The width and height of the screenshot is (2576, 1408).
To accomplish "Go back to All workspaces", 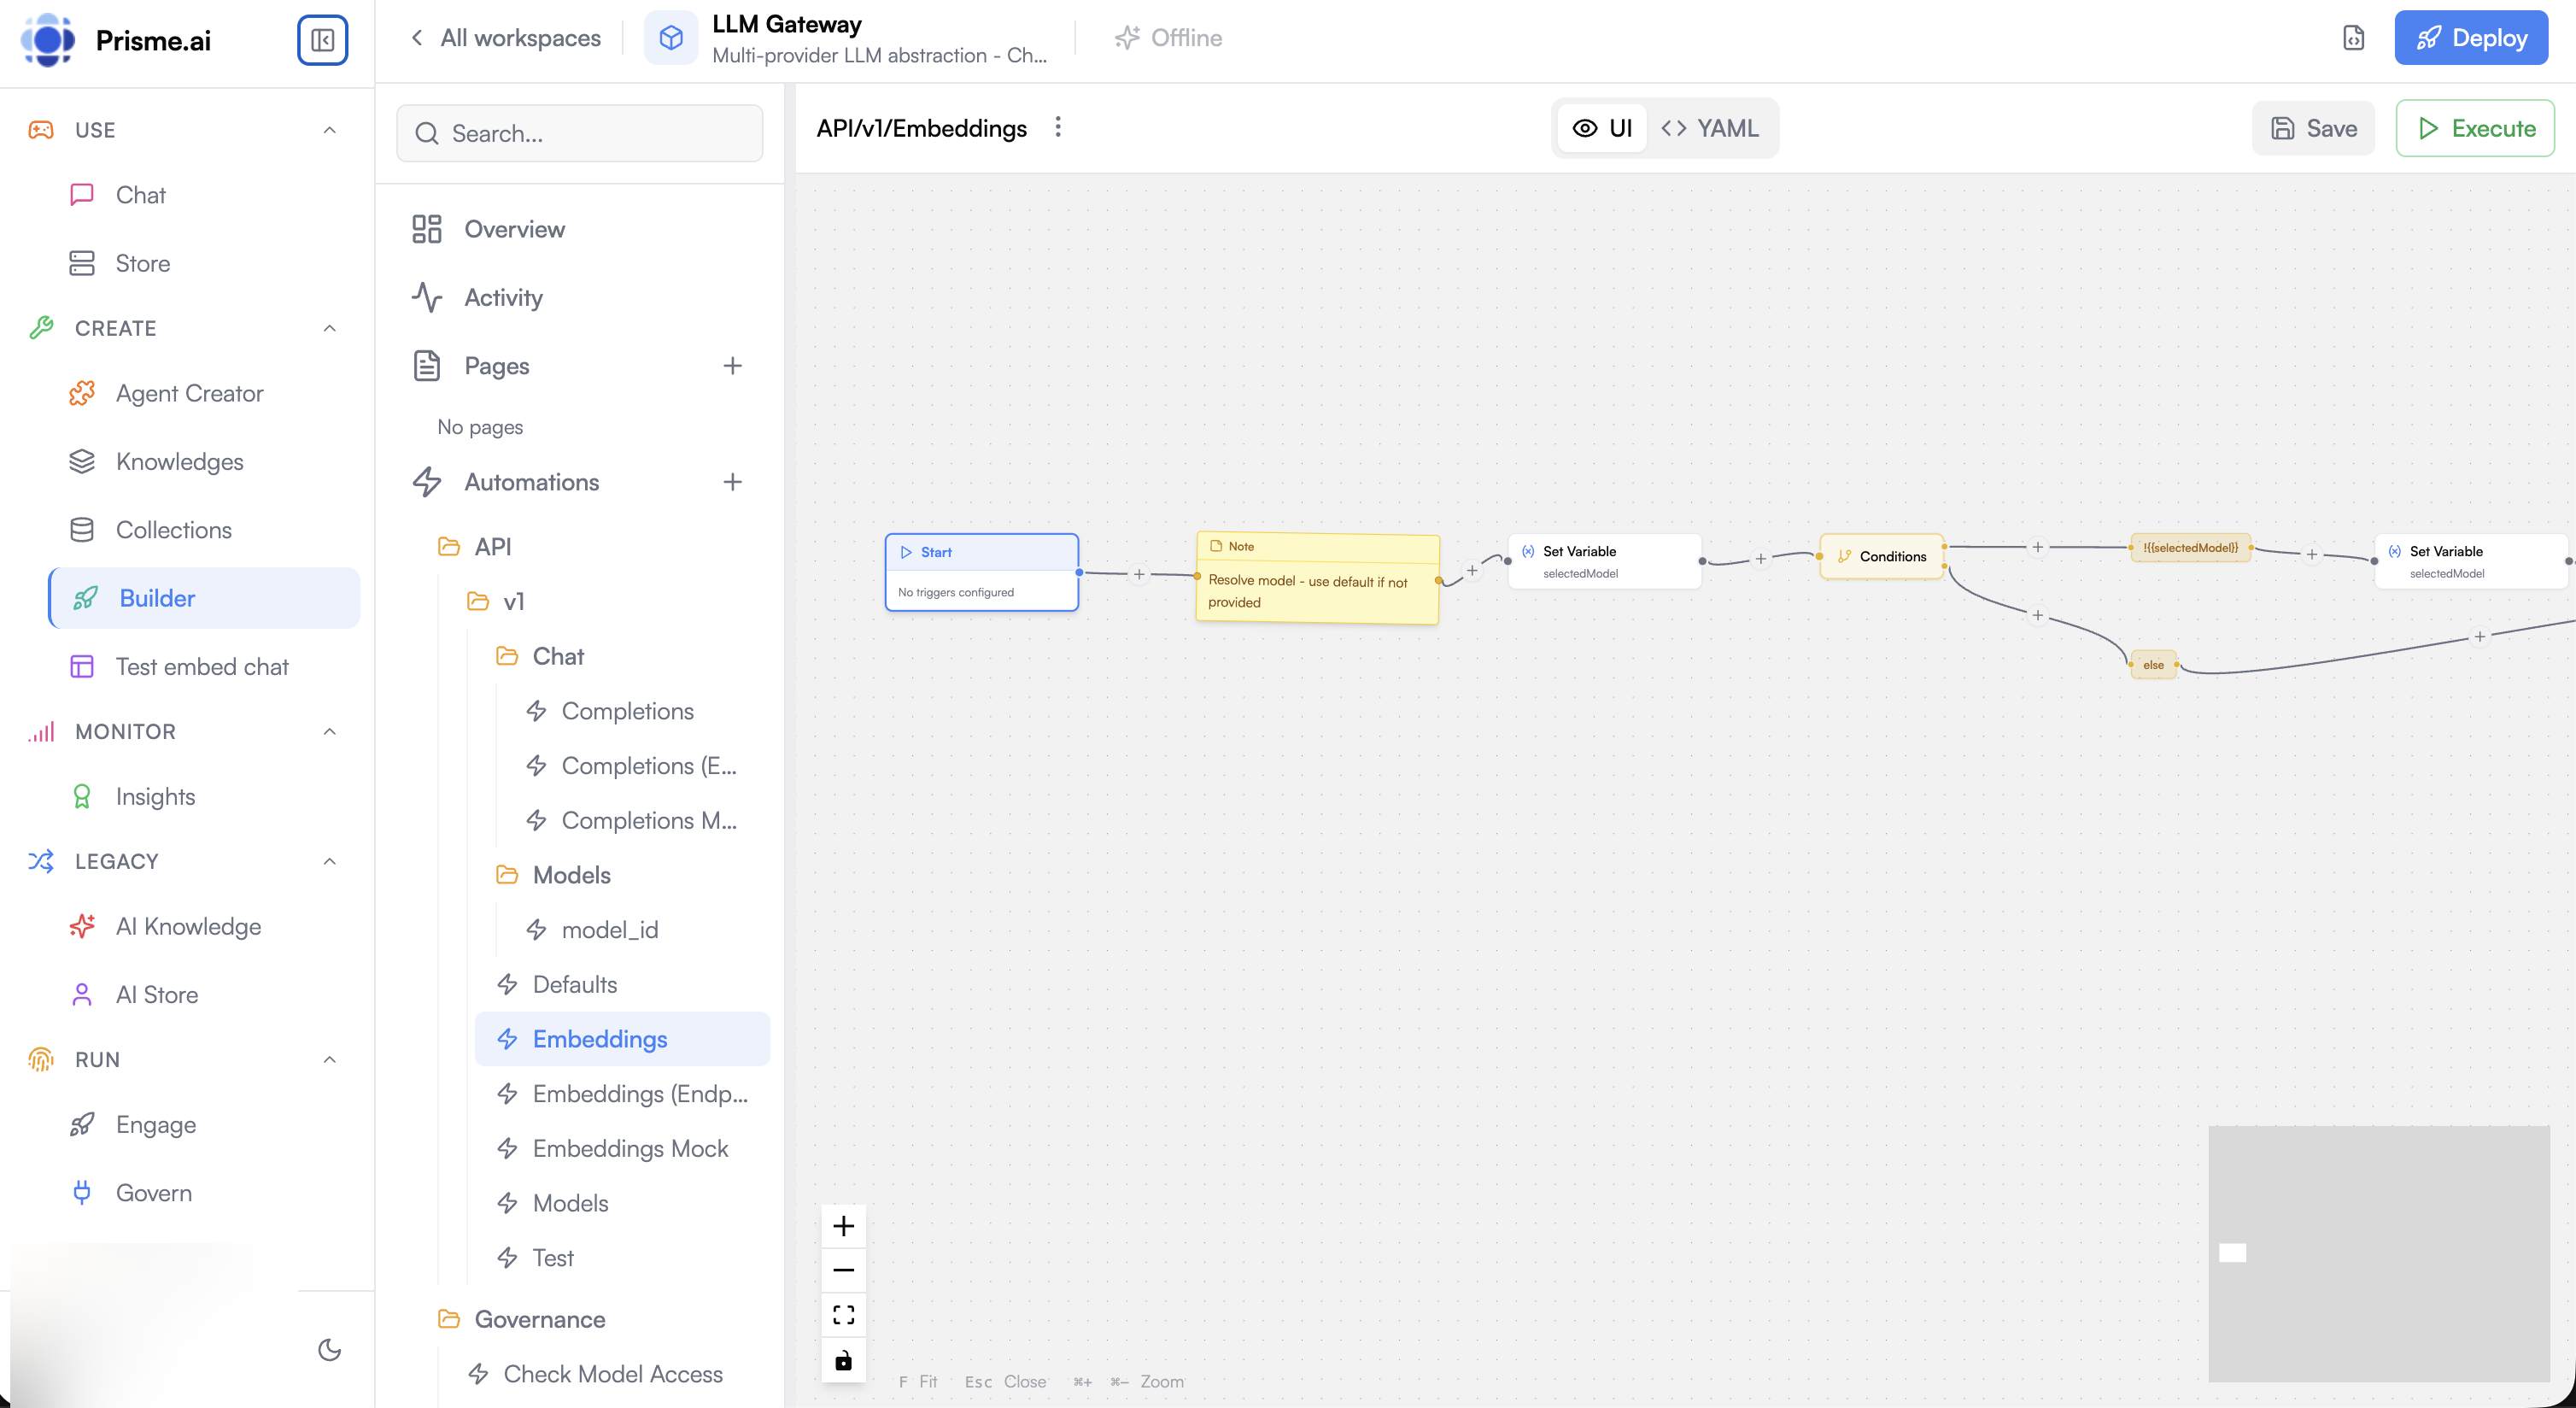I will coord(506,38).
